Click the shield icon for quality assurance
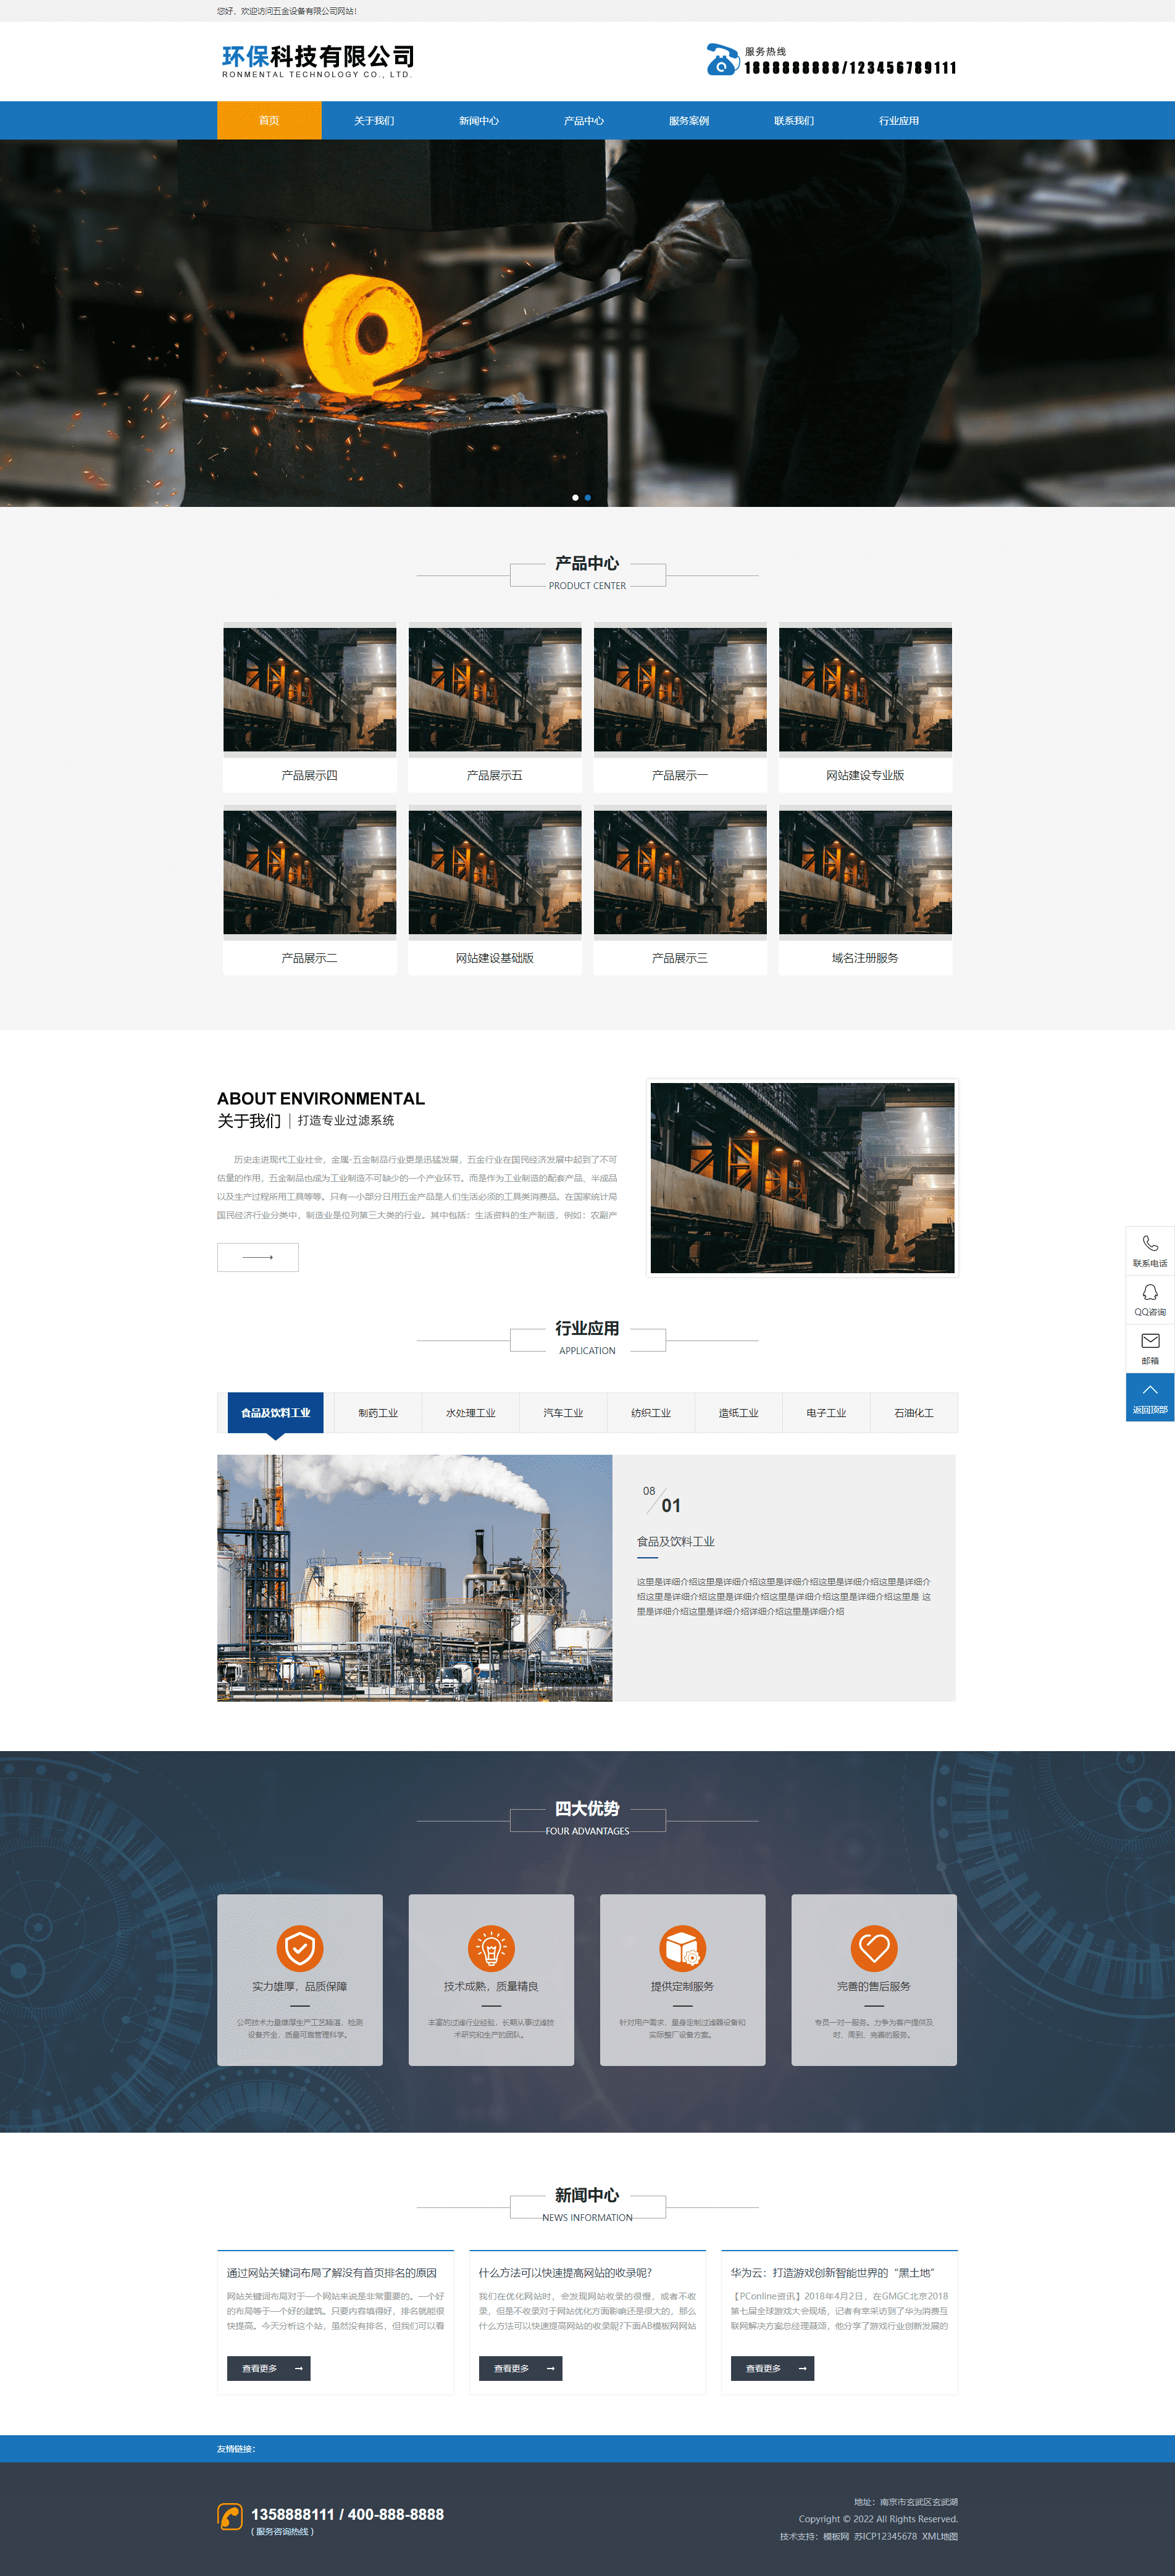Screen dimensions: 1175x2576 click(300, 1948)
